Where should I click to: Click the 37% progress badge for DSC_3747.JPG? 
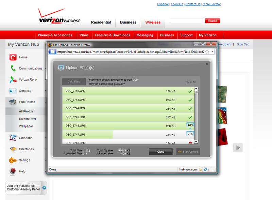190,134
